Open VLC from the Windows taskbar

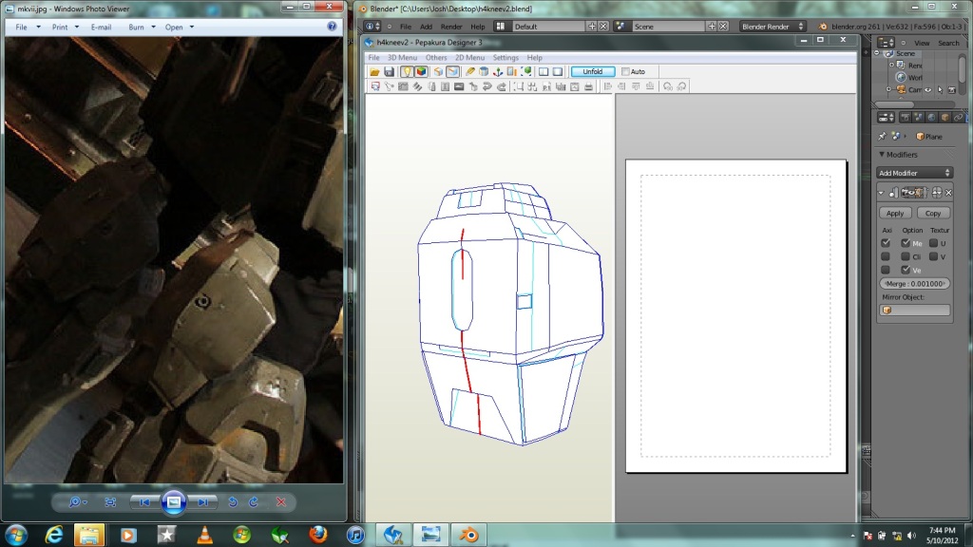(x=203, y=535)
